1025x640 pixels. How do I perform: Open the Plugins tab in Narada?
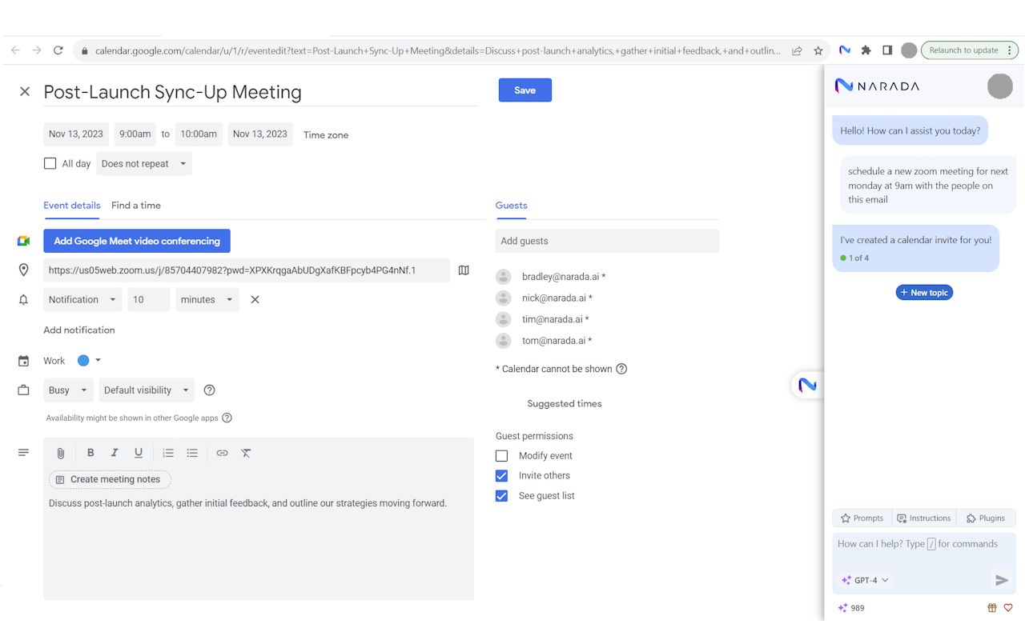986,518
